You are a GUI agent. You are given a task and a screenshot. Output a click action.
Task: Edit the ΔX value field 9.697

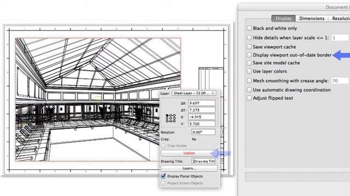[x=202, y=103]
